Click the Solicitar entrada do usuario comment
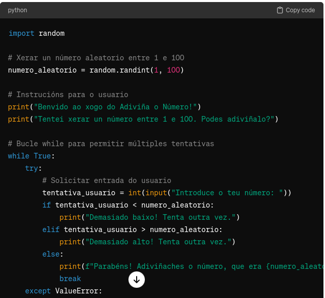Screen dimensions: 325x298 (x=106, y=180)
